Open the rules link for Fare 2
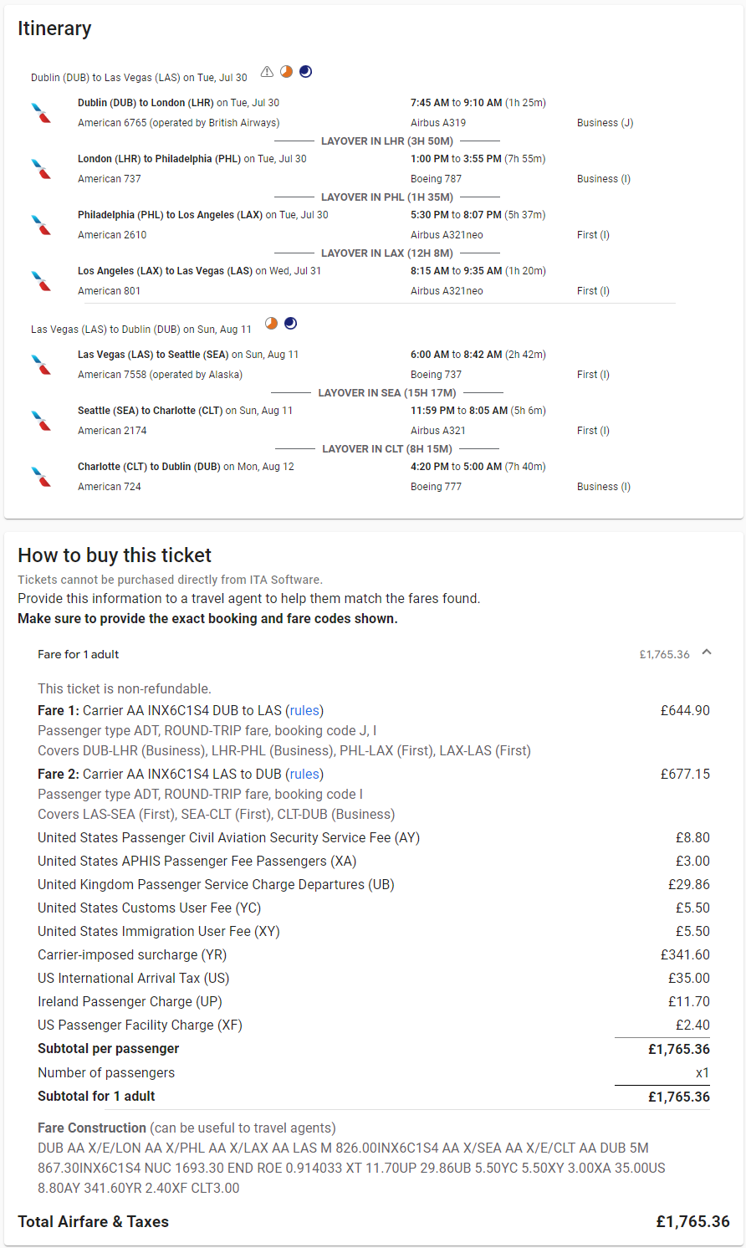The image size is (746, 1248). click(x=304, y=774)
